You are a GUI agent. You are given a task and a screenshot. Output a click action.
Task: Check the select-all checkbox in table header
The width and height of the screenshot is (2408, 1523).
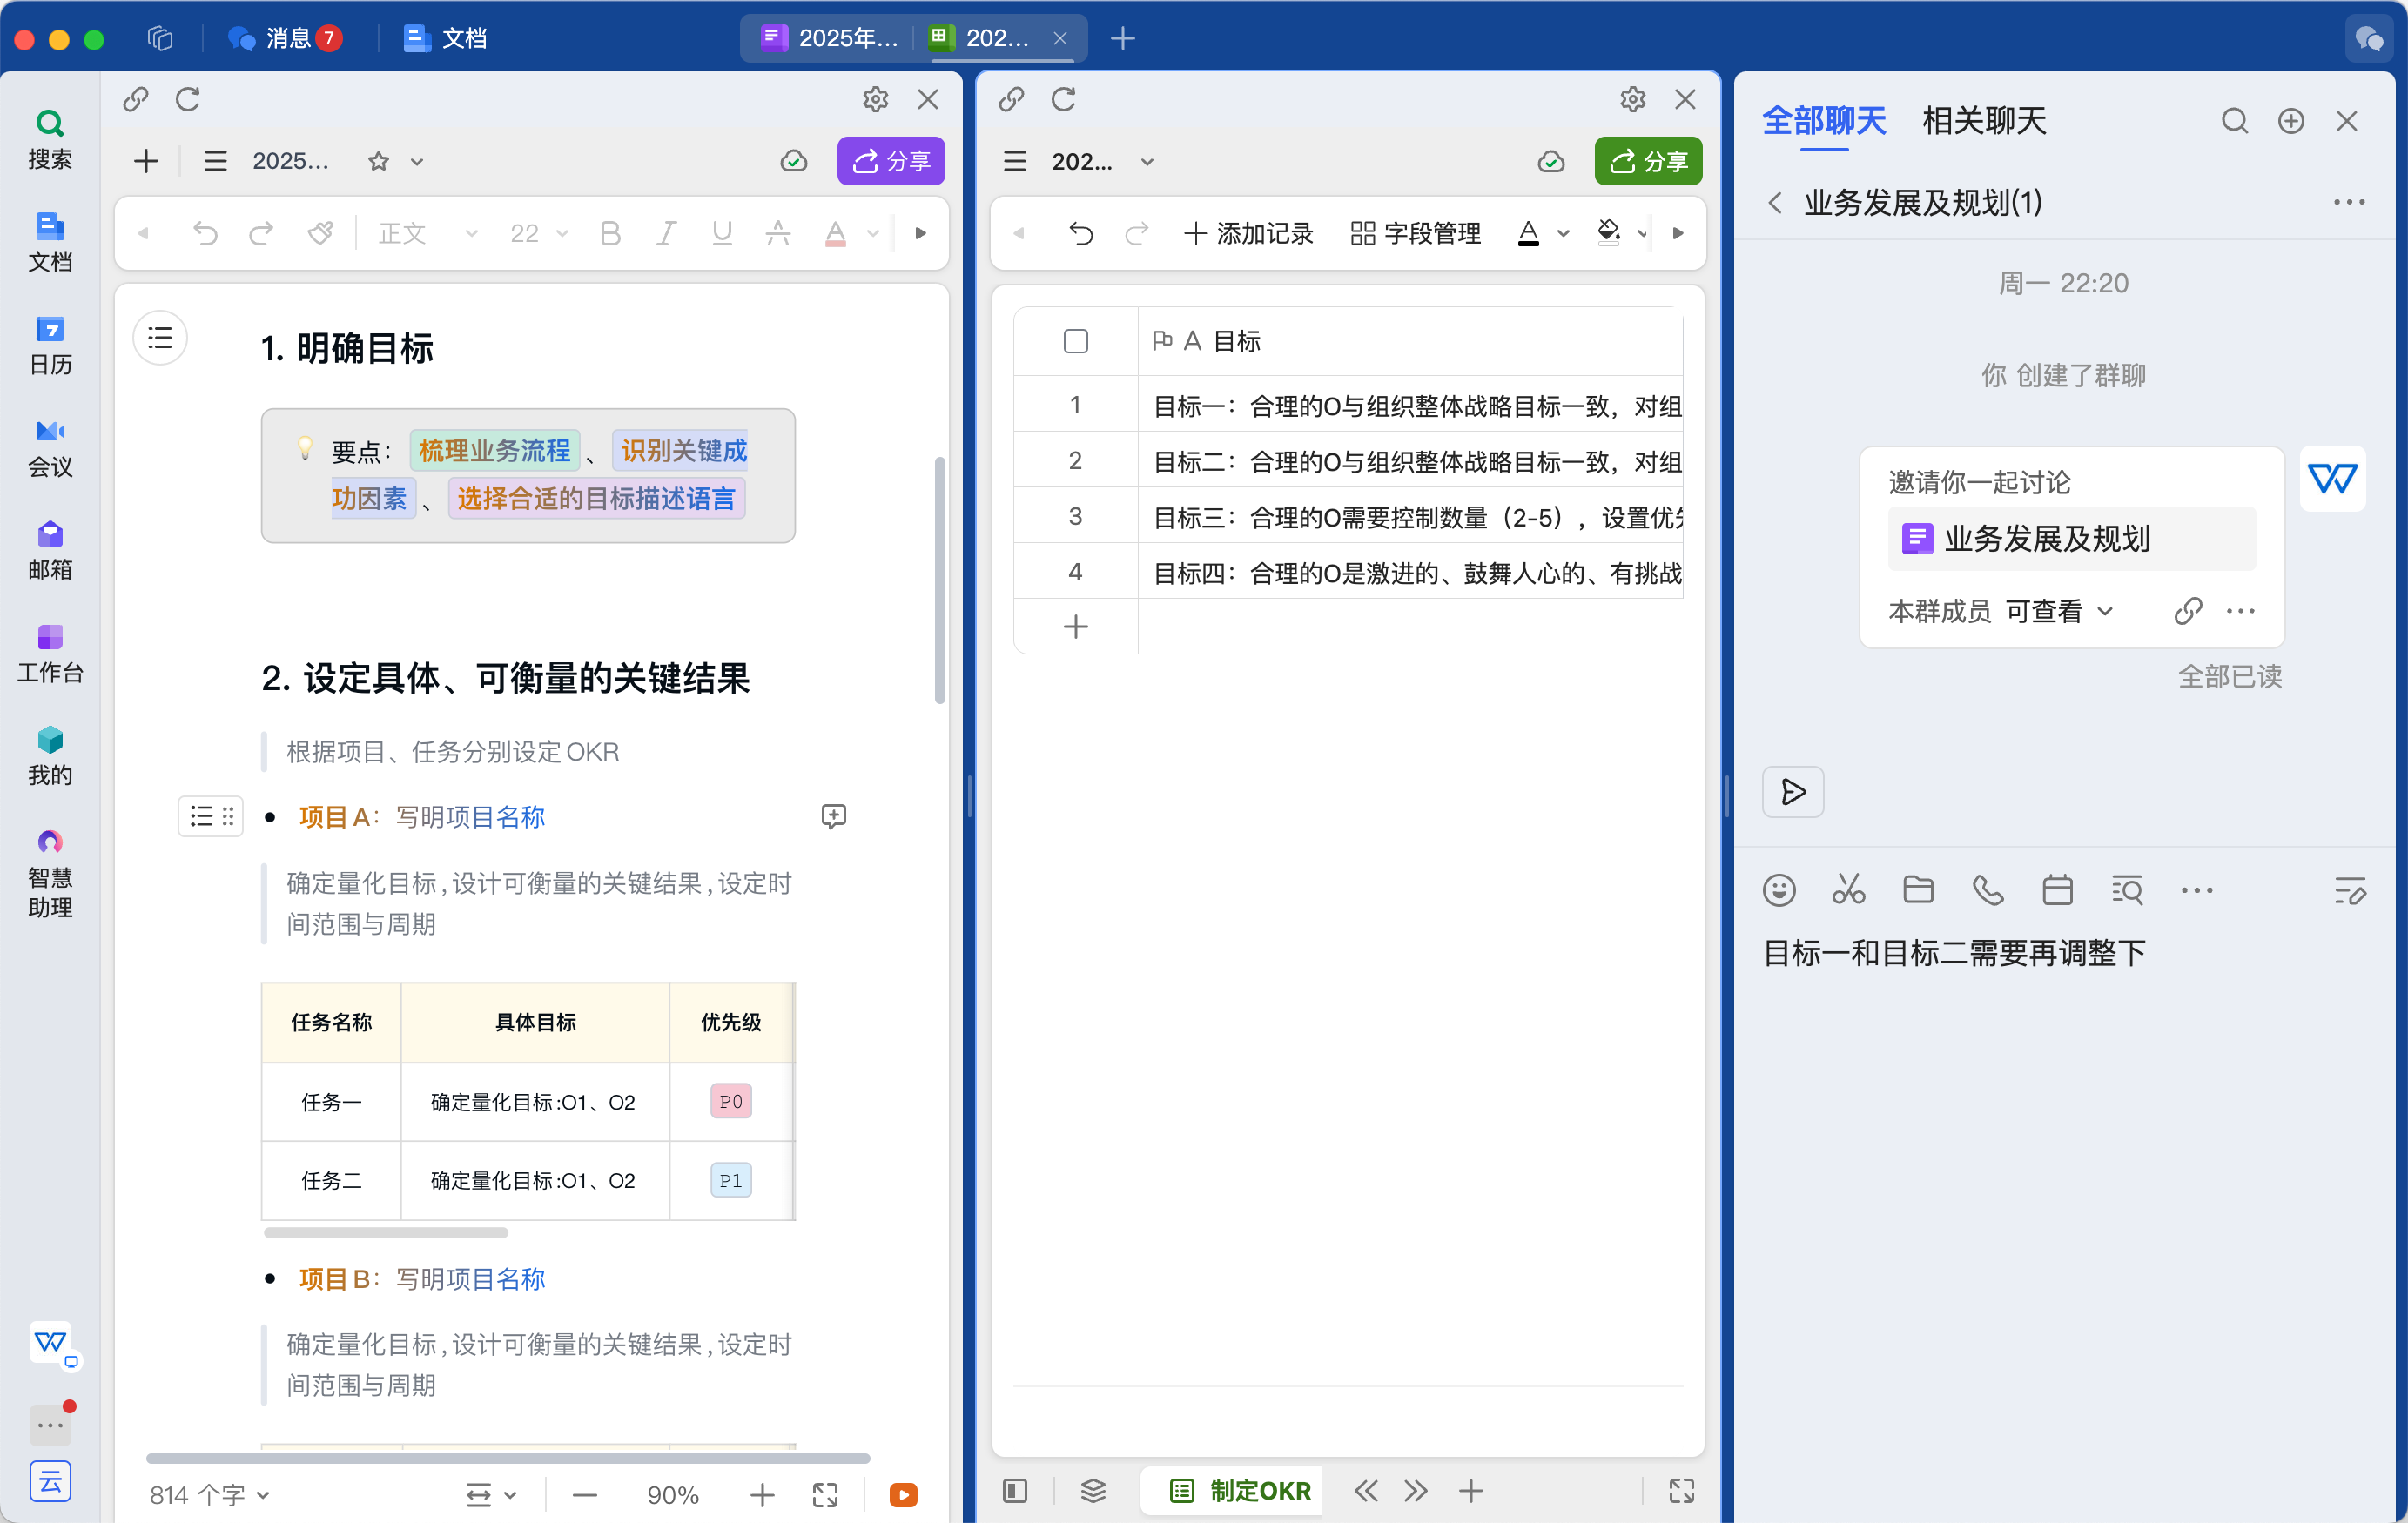click(x=1075, y=341)
